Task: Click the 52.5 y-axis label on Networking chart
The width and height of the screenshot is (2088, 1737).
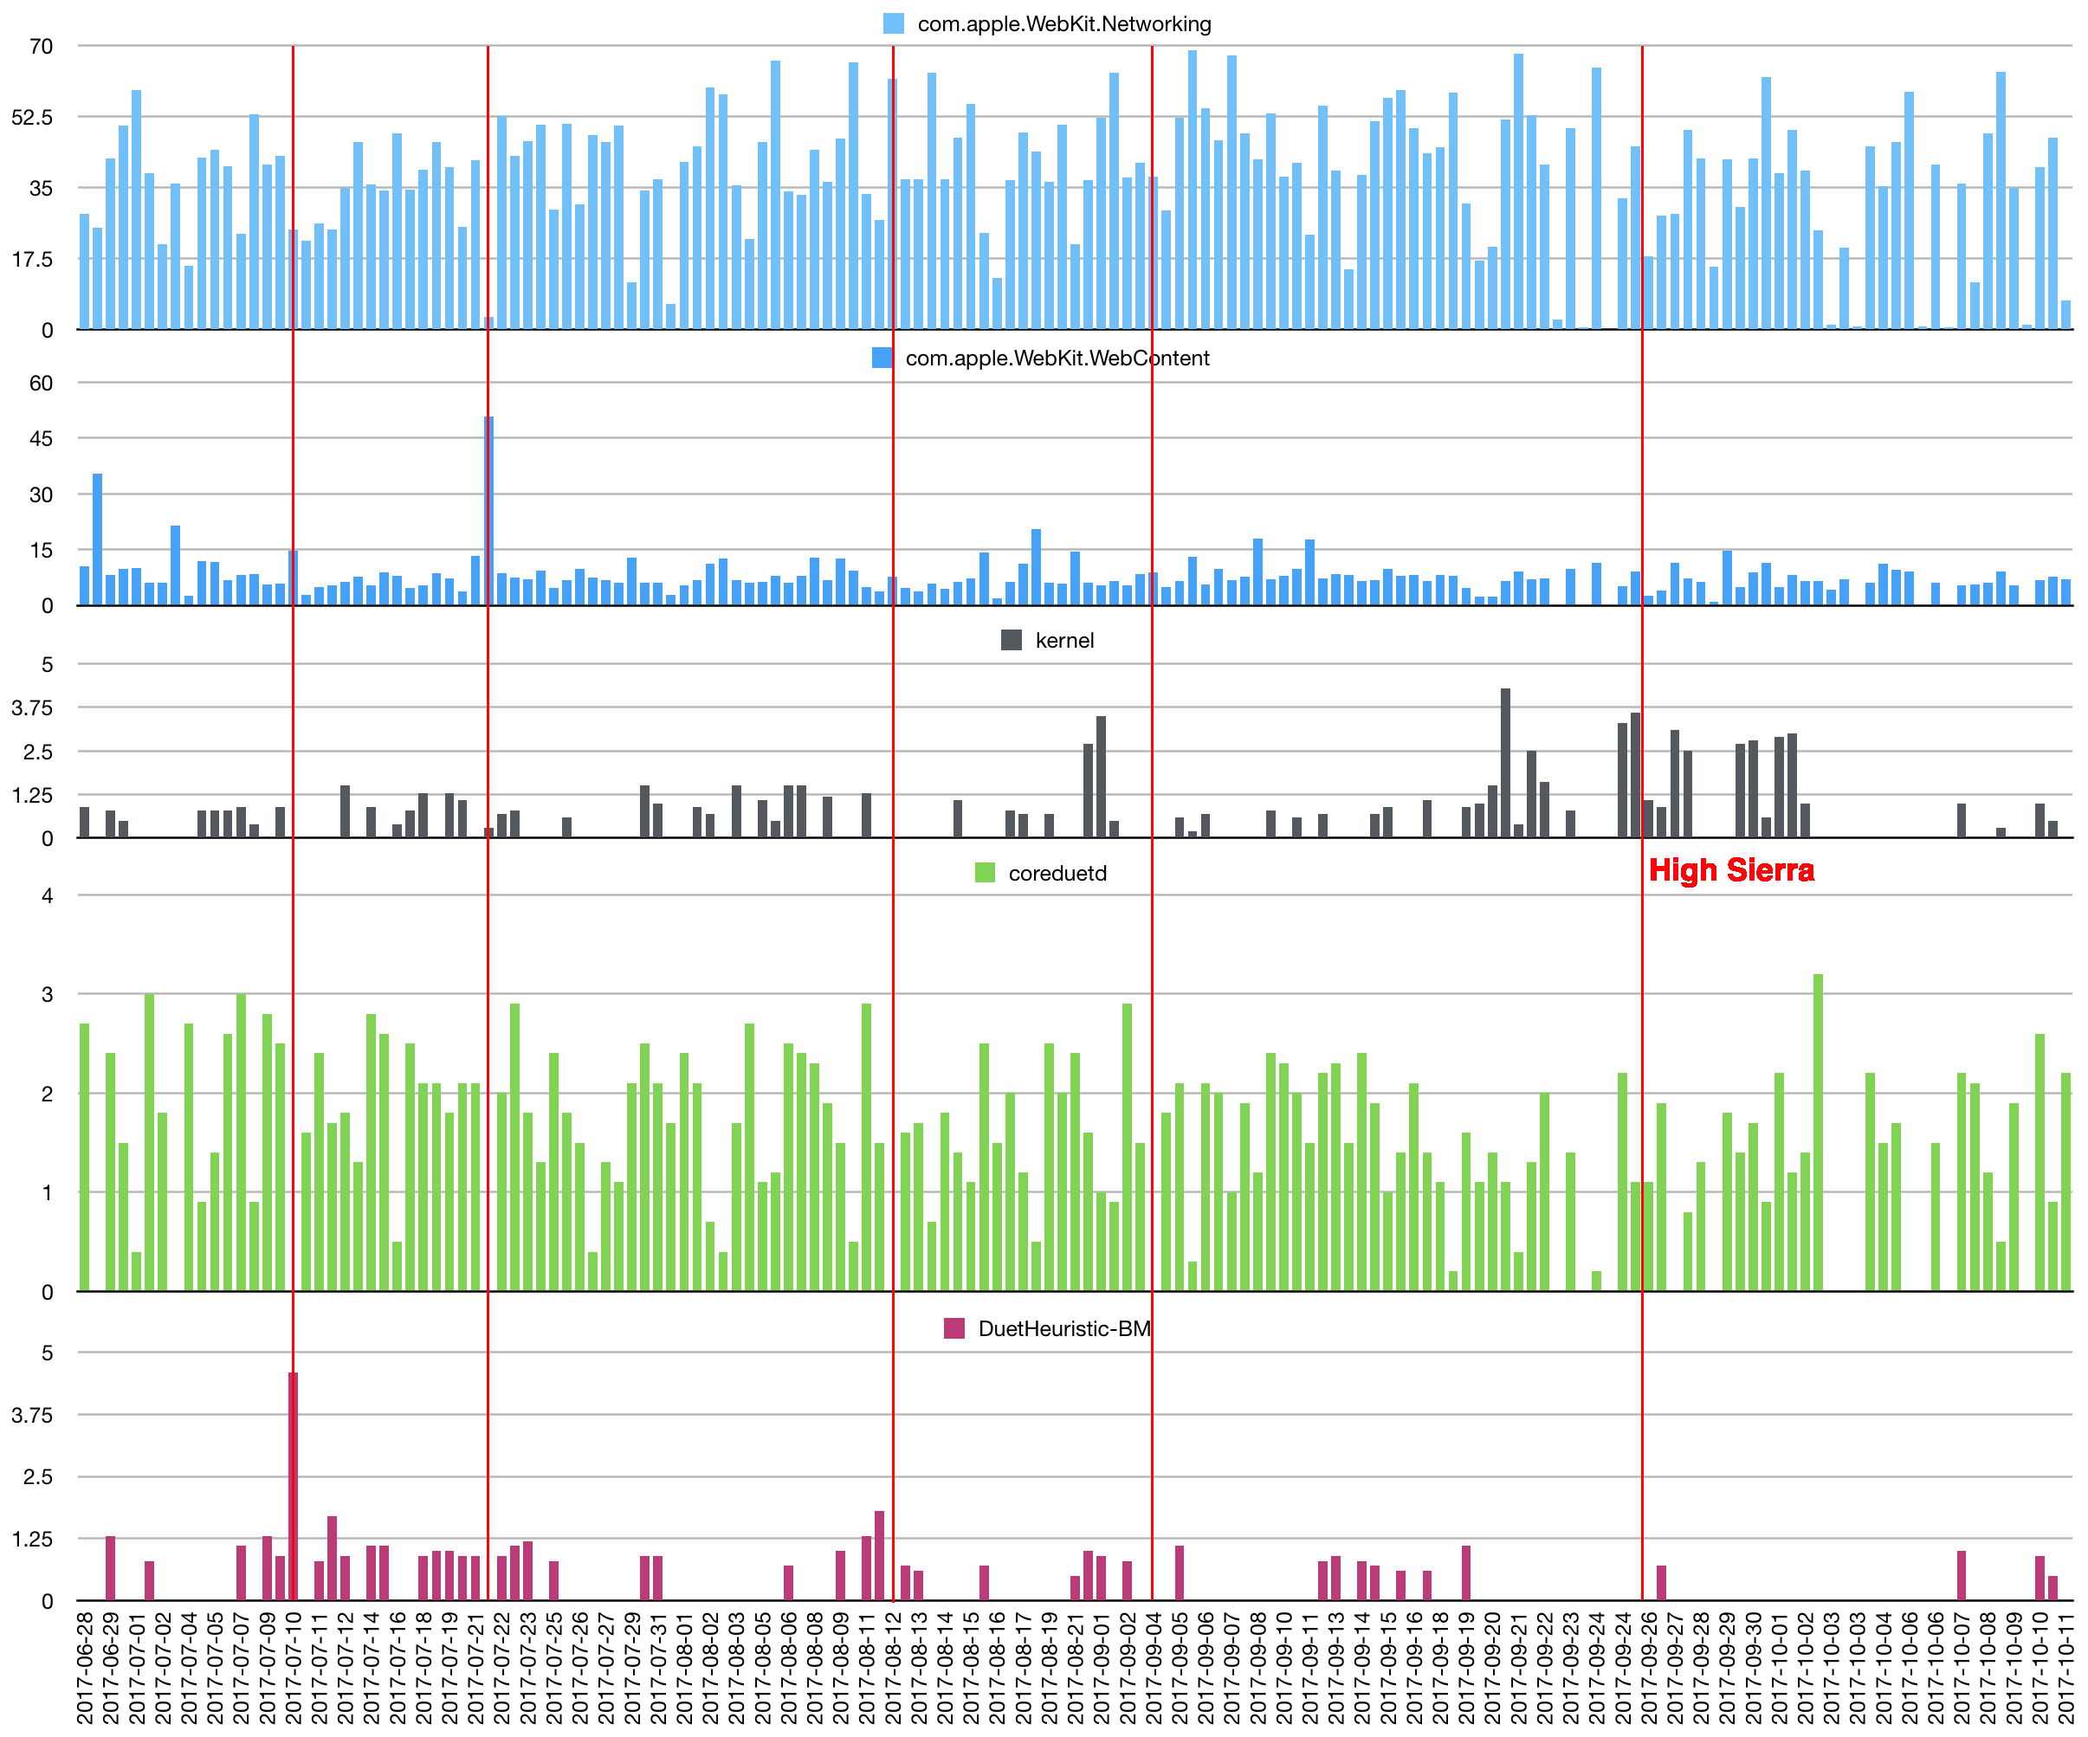Action: (x=33, y=117)
